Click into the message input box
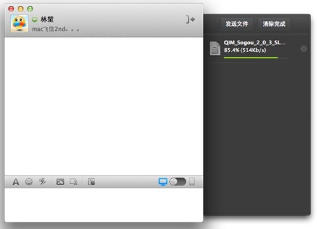This screenshot has height=229, width=317. click(x=104, y=205)
